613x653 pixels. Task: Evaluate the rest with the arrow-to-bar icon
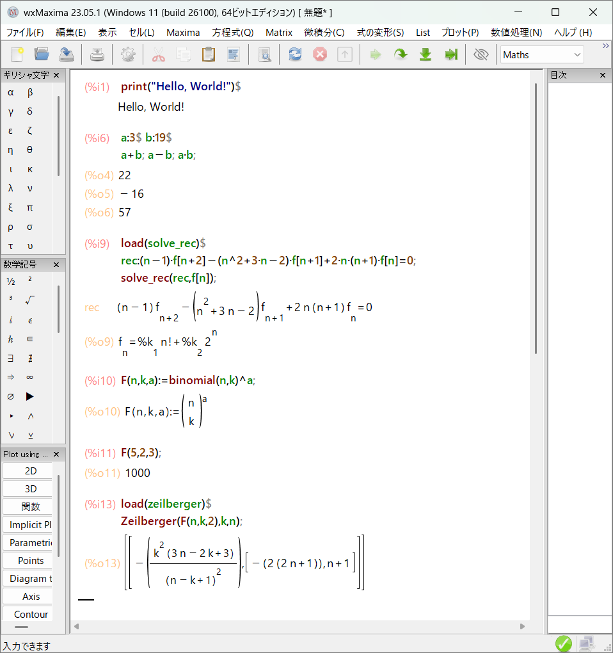pyautogui.click(x=450, y=54)
